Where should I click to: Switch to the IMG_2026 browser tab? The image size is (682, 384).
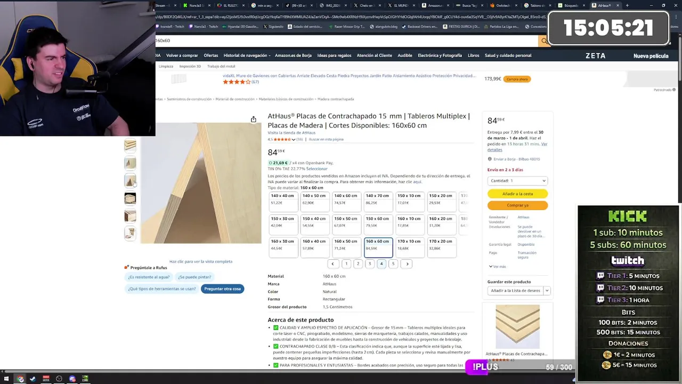click(333, 5)
